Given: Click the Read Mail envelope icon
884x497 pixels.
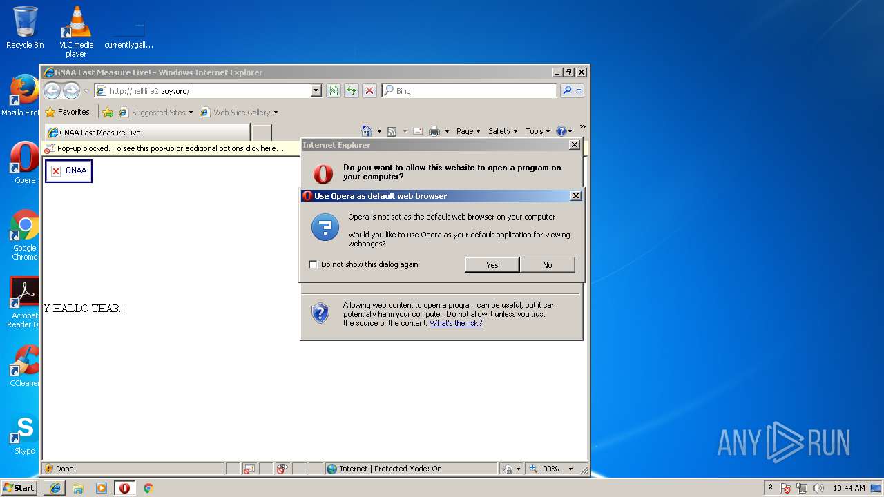Looking at the screenshot, I should 418,131.
